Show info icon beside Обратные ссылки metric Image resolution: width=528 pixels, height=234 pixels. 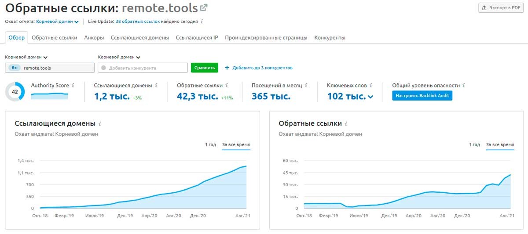(227, 85)
